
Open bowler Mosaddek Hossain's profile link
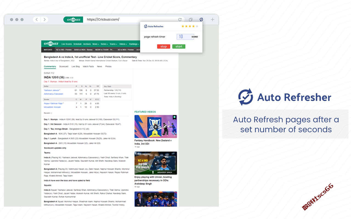click(52, 107)
